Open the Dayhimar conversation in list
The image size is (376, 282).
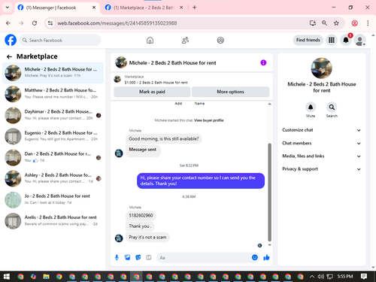click(x=53, y=115)
